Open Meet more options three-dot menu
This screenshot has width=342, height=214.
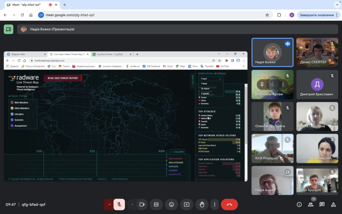click(215, 205)
